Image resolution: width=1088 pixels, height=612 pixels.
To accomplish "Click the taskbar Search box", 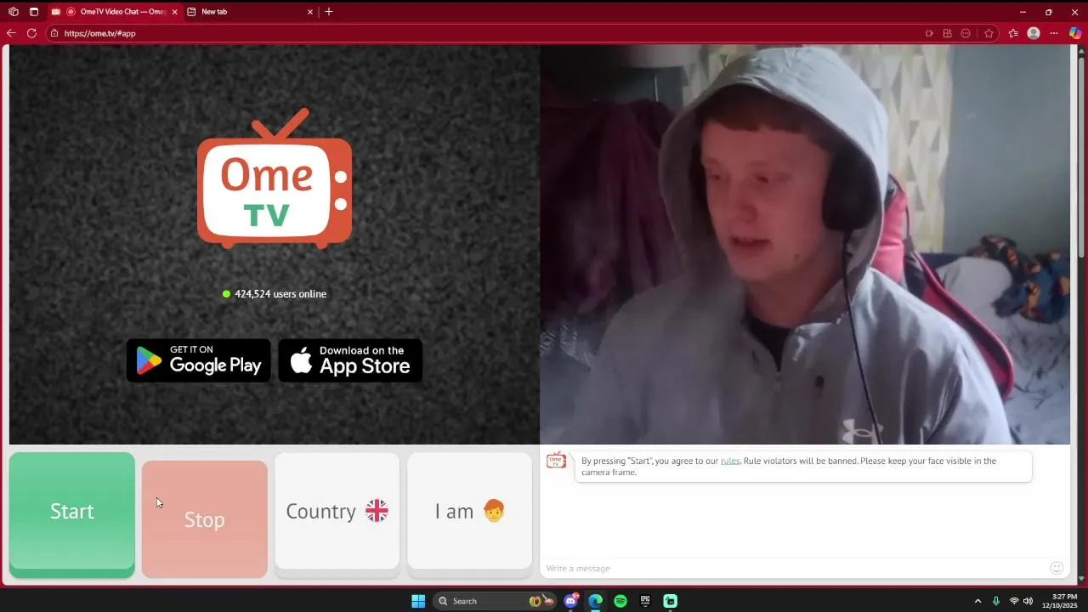I will 496,601.
